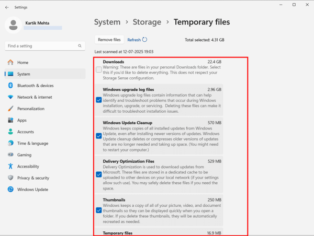Image resolution: width=314 pixels, height=236 pixels.
Task: Maximize the Settings window
Action: pos(294,5)
